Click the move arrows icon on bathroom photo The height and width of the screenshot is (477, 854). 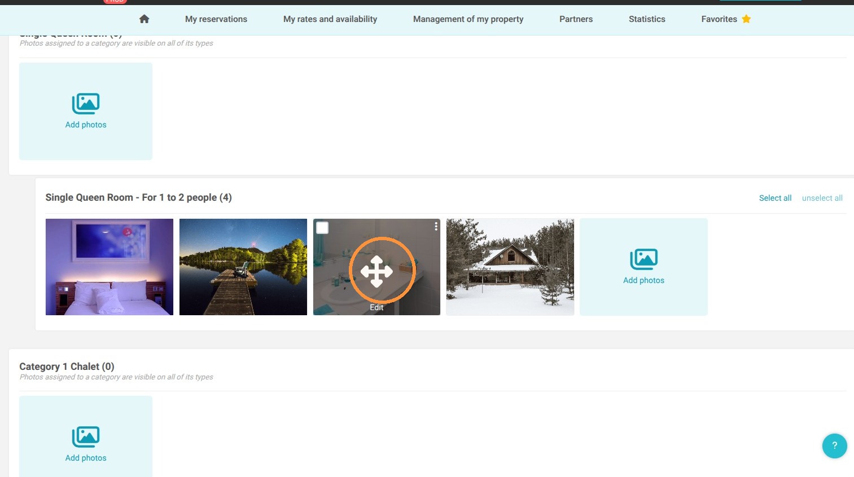376,272
